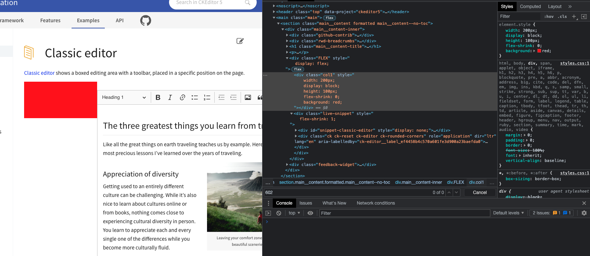
Task: Select the div class="col1" element row
Action: click(x=380, y=91)
